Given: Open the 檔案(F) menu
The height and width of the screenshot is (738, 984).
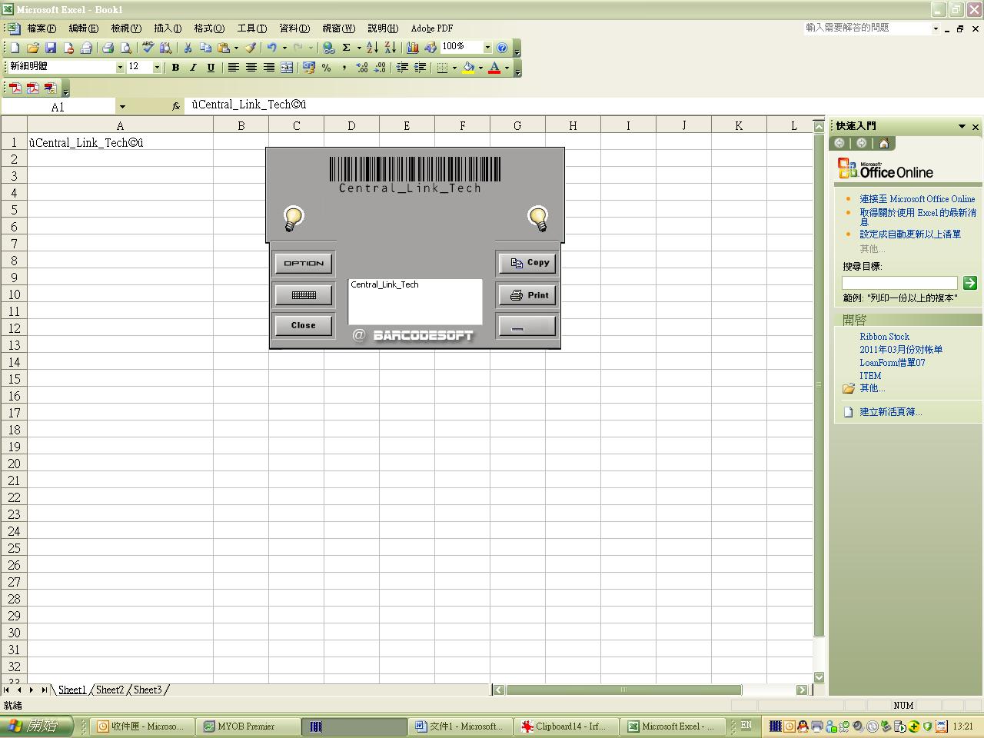Looking at the screenshot, I should [42, 28].
